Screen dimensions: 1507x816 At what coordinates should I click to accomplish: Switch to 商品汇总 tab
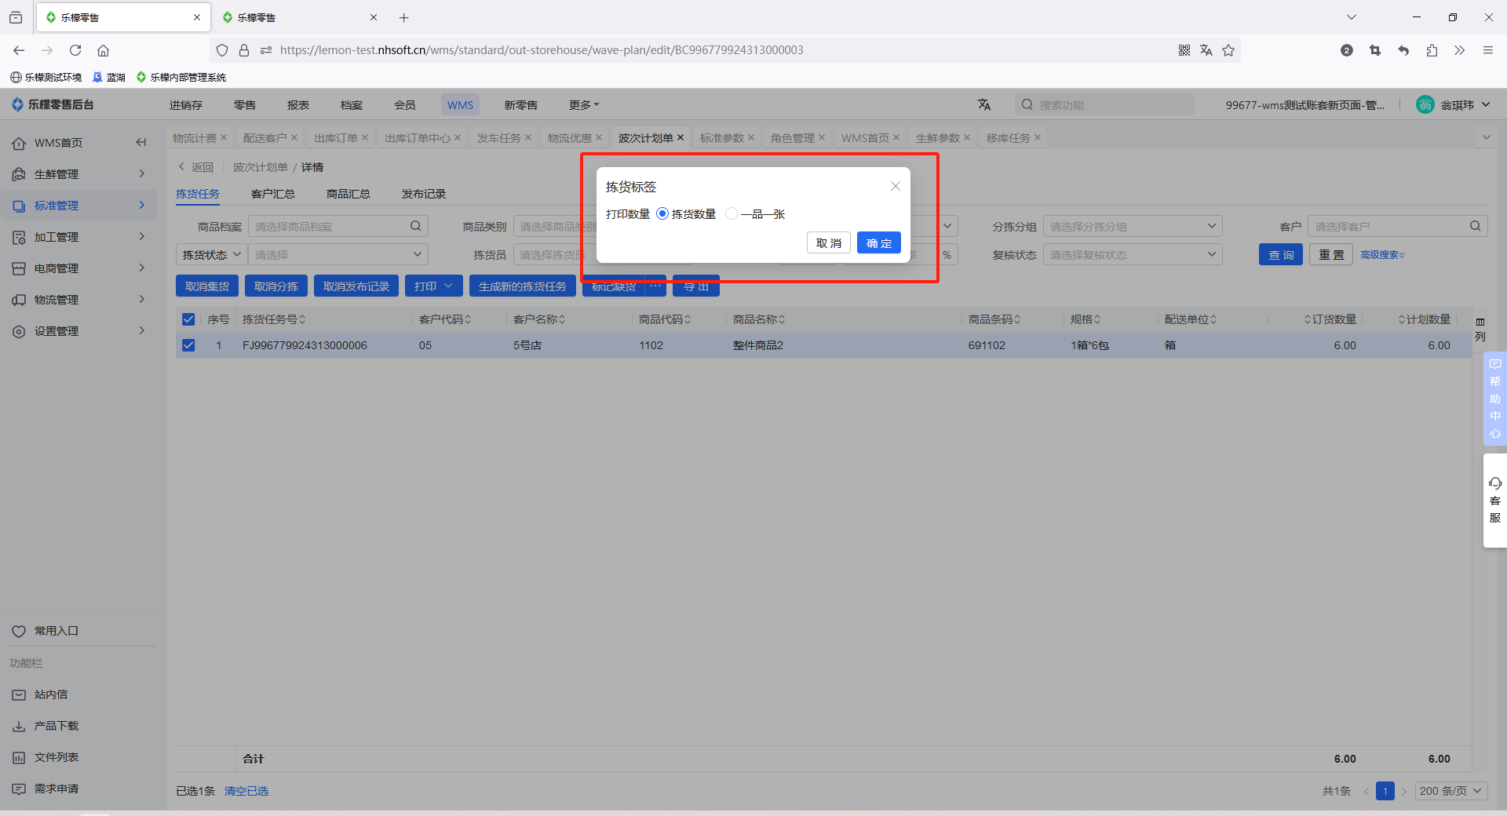(x=348, y=194)
